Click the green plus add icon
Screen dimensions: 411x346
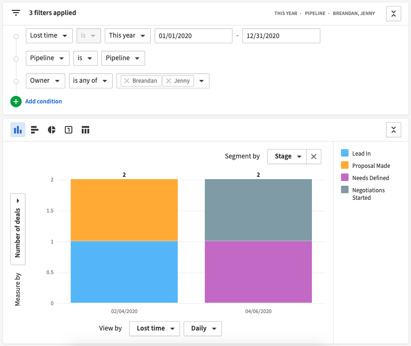pos(16,101)
